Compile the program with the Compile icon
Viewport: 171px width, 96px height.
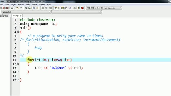(56, 8)
